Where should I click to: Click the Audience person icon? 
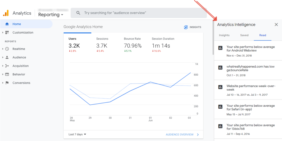point(7,57)
